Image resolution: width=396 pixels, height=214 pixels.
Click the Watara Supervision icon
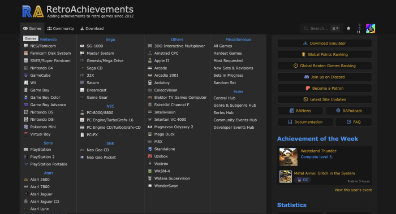(150, 178)
